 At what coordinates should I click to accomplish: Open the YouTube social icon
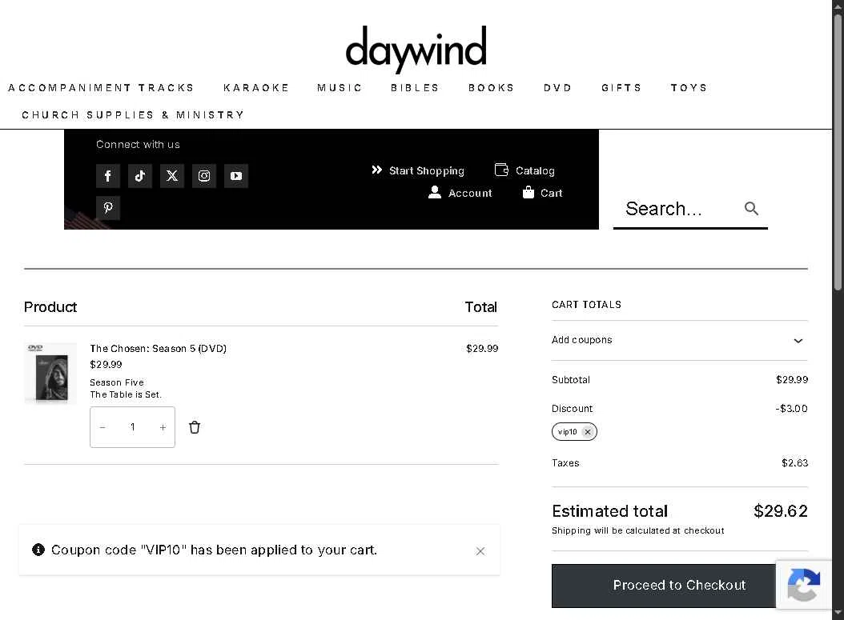tap(235, 176)
